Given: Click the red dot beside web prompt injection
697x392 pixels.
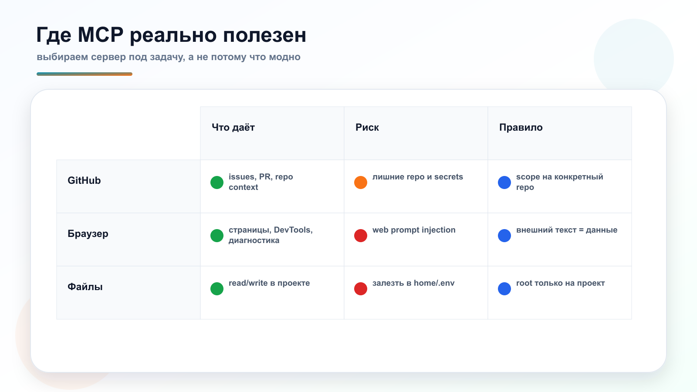Looking at the screenshot, I should pos(361,236).
